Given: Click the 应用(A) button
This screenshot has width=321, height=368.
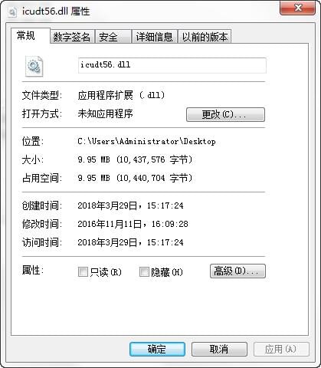Looking at the screenshot, I should [281, 349].
